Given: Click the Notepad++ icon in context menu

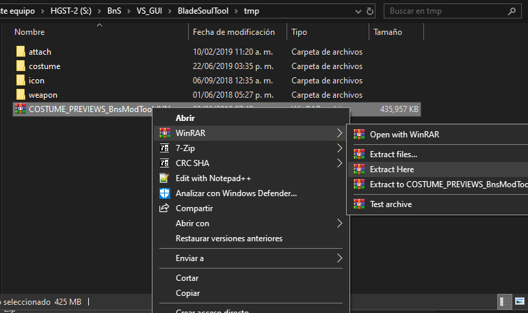Looking at the screenshot, I should click(164, 178).
